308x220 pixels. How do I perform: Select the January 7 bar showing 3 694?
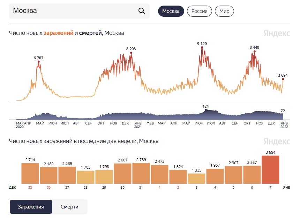coord(270,170)
